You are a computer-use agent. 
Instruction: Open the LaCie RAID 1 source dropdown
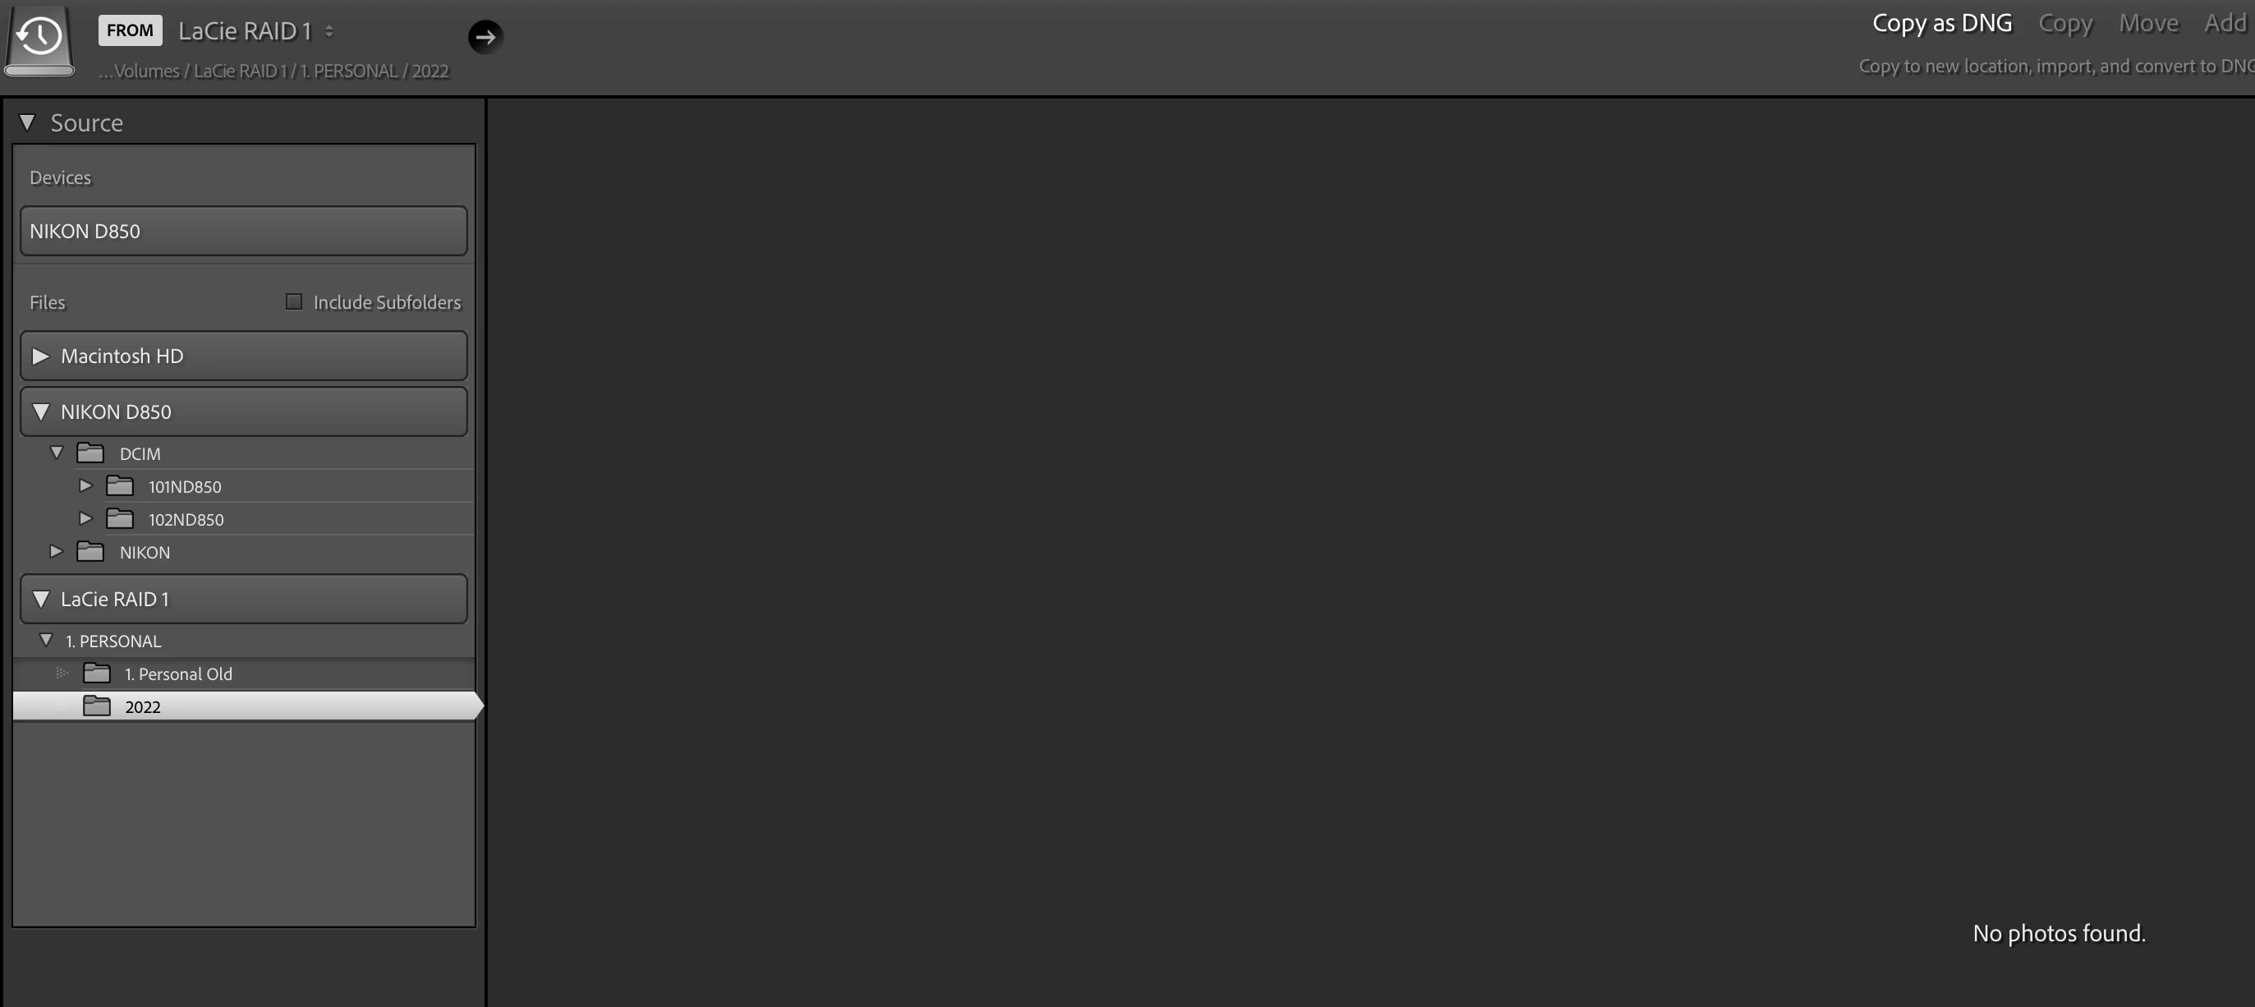point(255,31)
